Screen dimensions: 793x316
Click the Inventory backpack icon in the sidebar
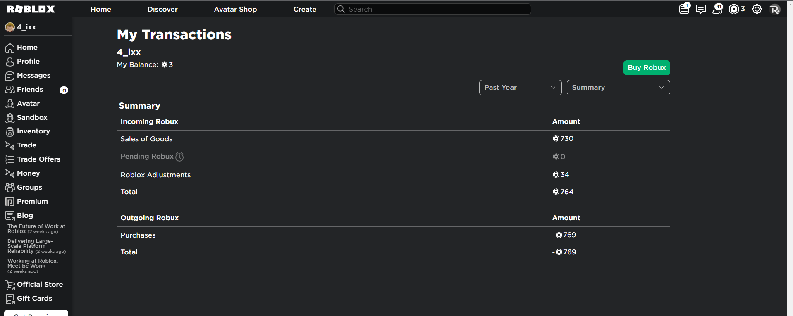pos(10,132)
